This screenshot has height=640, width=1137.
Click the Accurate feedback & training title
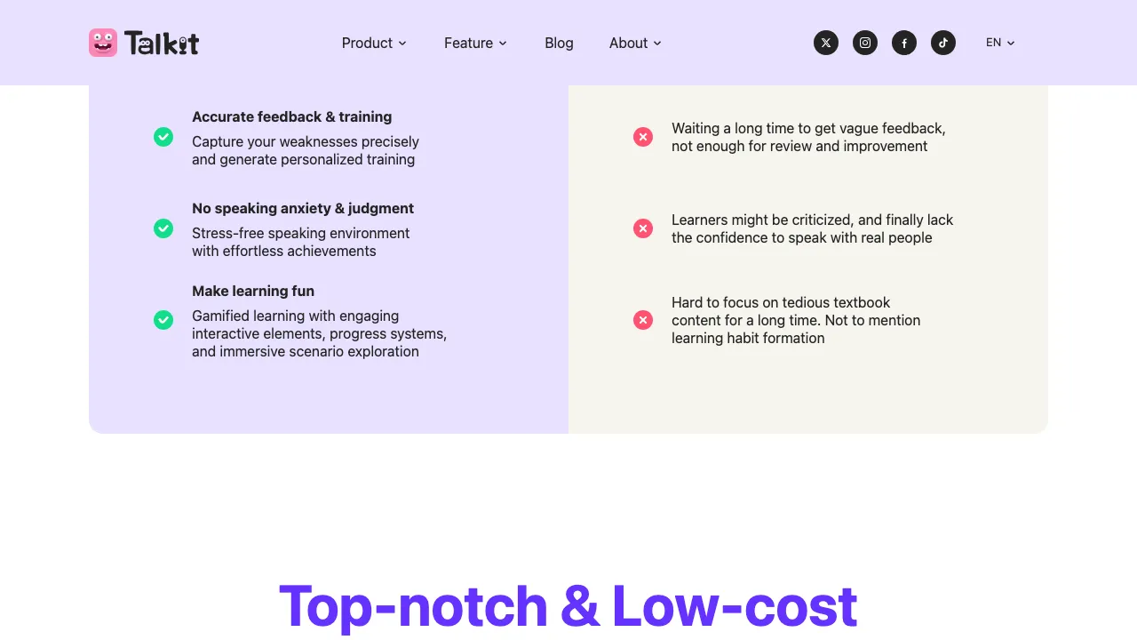[x=291, y=116]
